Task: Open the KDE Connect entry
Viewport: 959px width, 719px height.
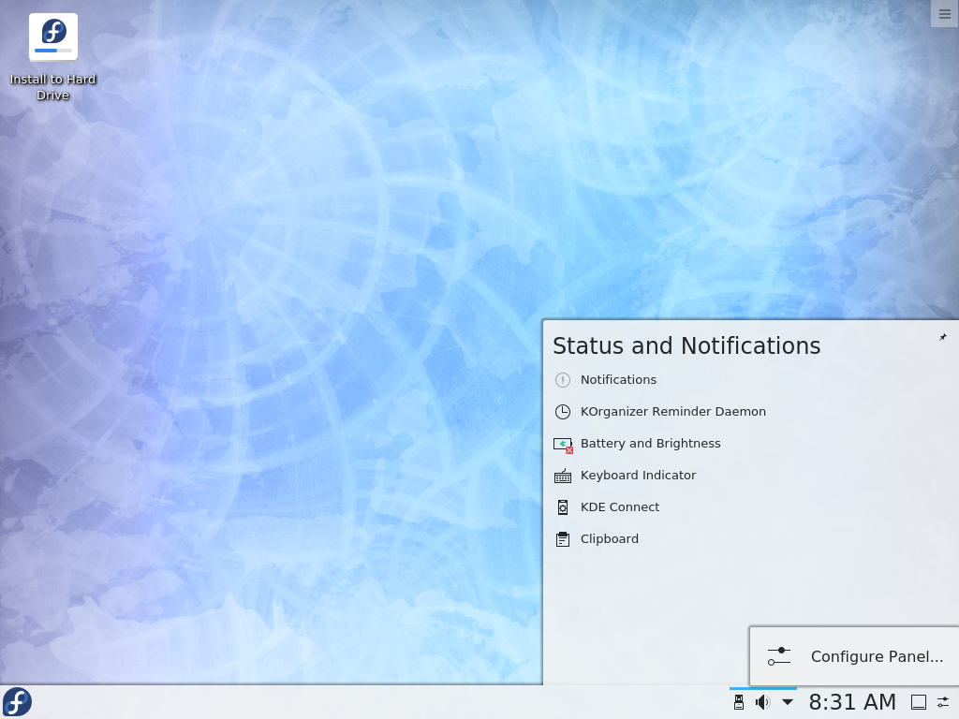Action: (620, 506)
